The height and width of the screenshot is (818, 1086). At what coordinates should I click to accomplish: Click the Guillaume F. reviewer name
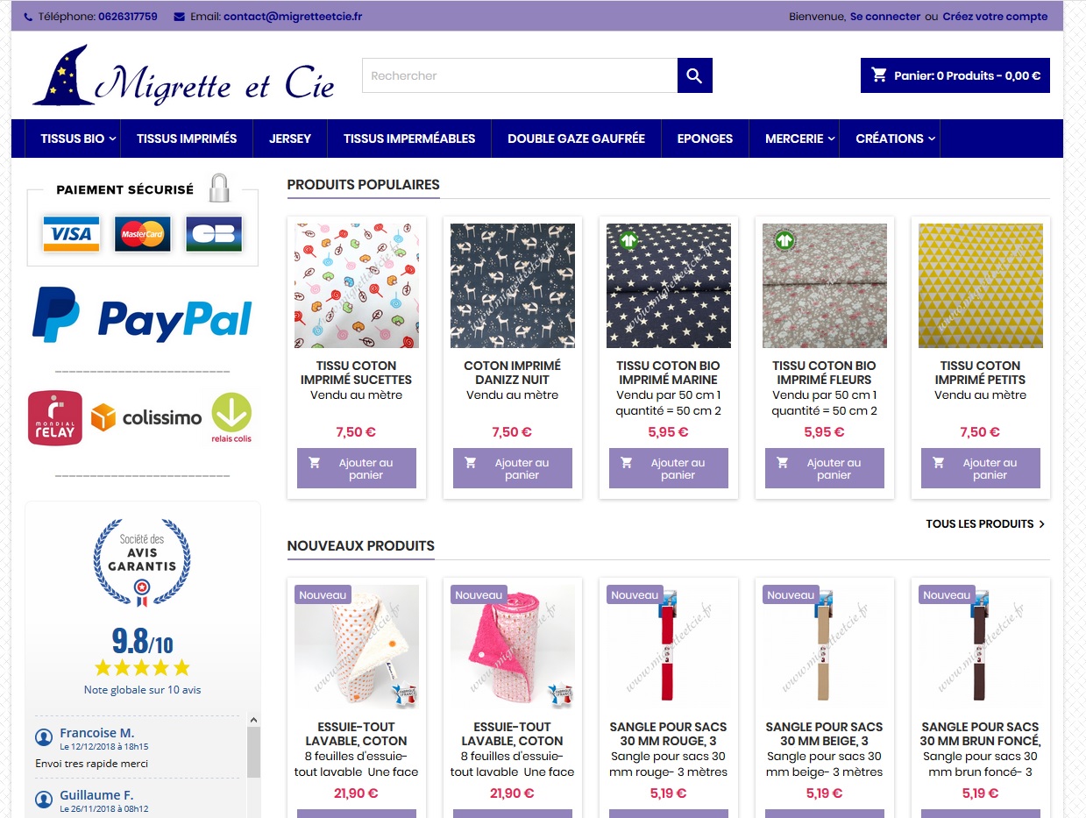(x=96, y=797)
